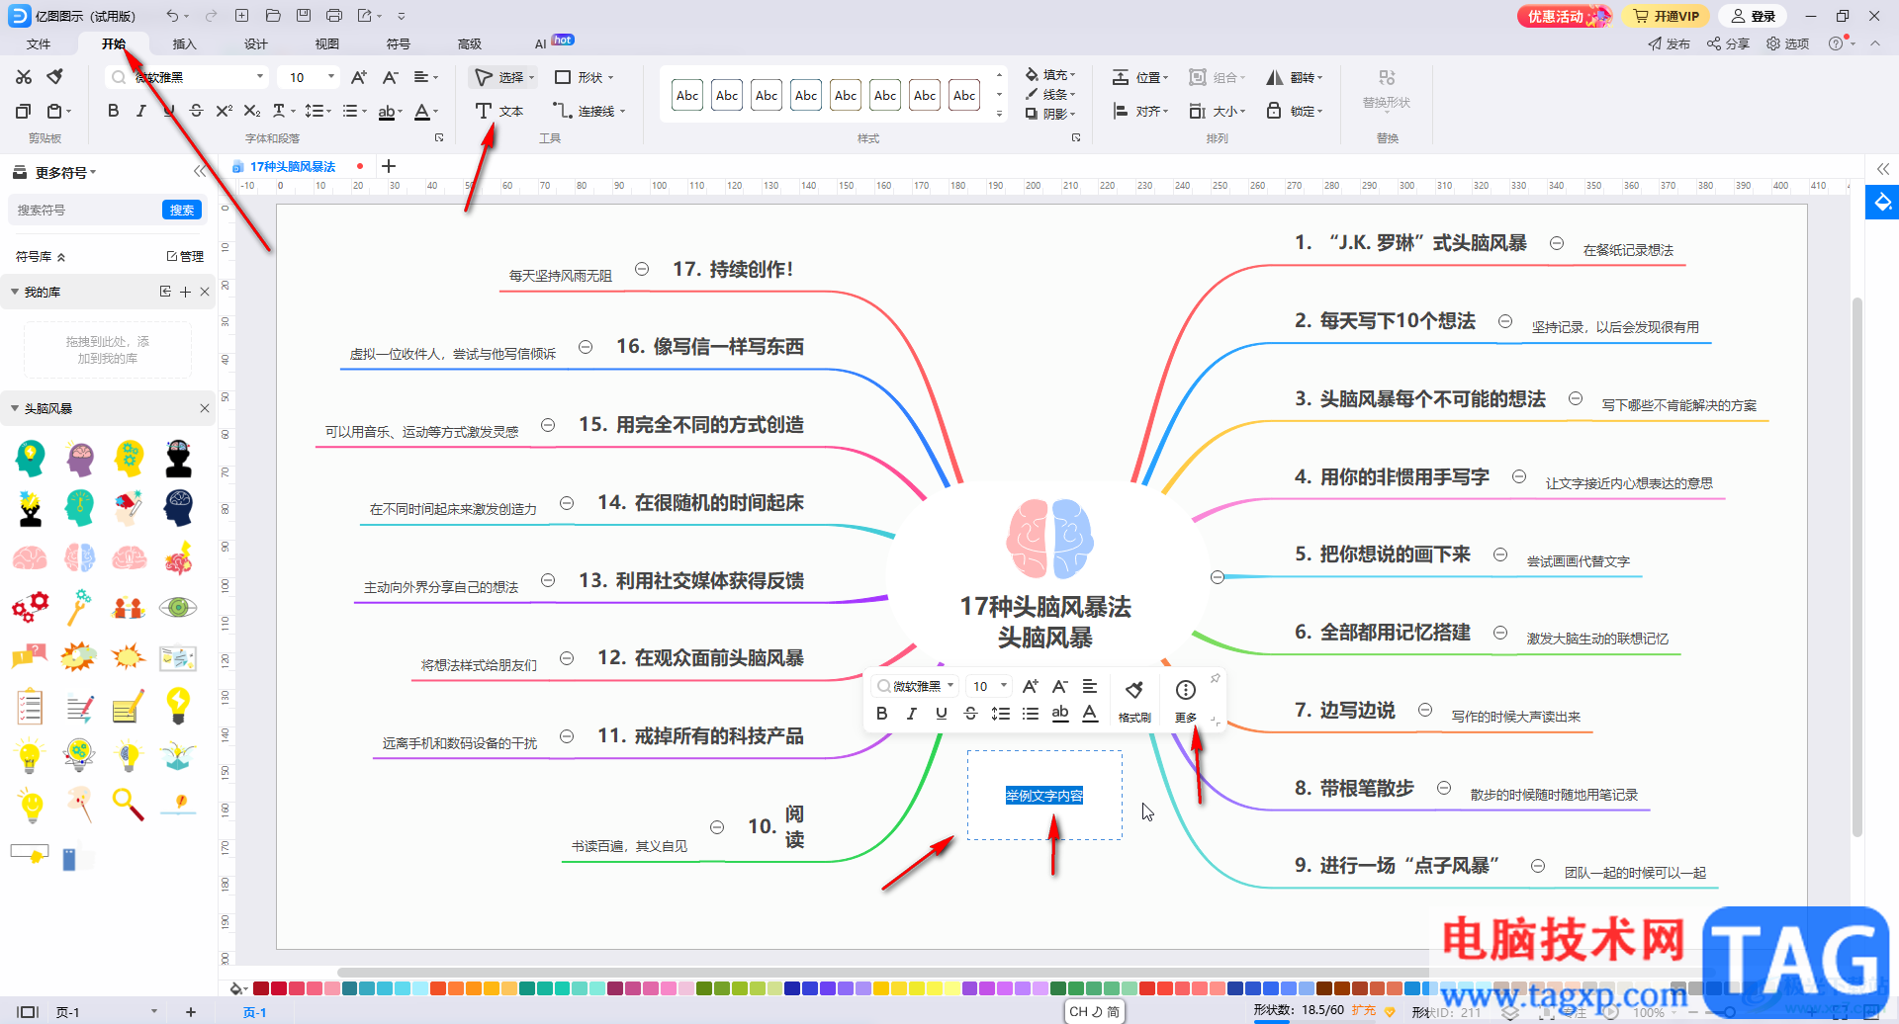Toggle Strikethrough in the floating toolbar
Image resolution: width=1899 pixels, height=1024 pixels.
tap(971, 714)
